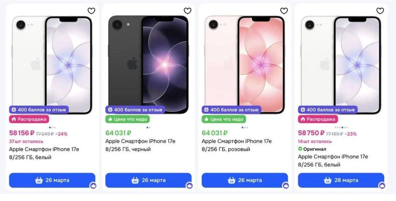Click purple crown badge on last product card
The image size is (396, 201).
click(x=382, y=185)
